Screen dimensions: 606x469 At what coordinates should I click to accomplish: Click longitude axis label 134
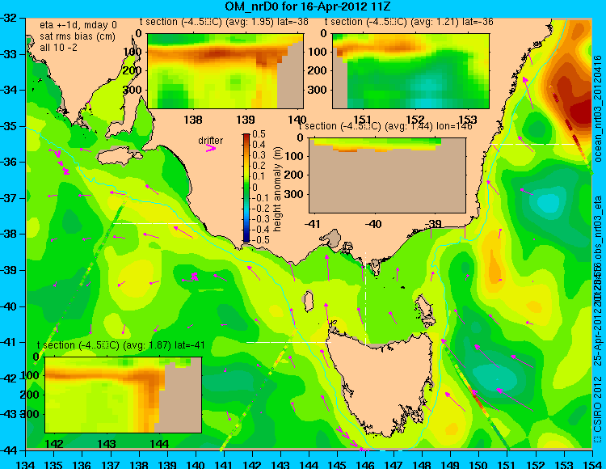pyautogui.click(x=26, y=464)
